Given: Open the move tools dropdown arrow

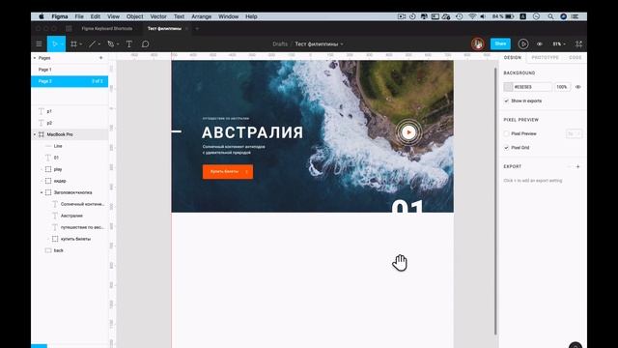Looking at the screenshot, I should (62, 44).
